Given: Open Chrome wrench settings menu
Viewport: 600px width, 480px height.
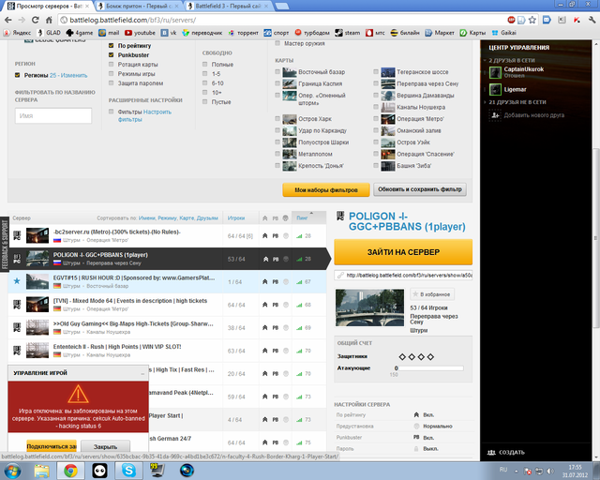Looking at the screenshot, I should click(x=592, y=20).
